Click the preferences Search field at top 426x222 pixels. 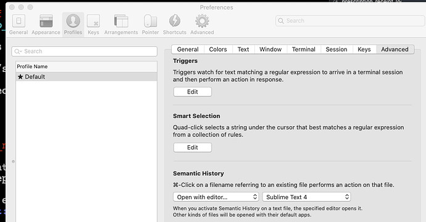pos(350,21)
